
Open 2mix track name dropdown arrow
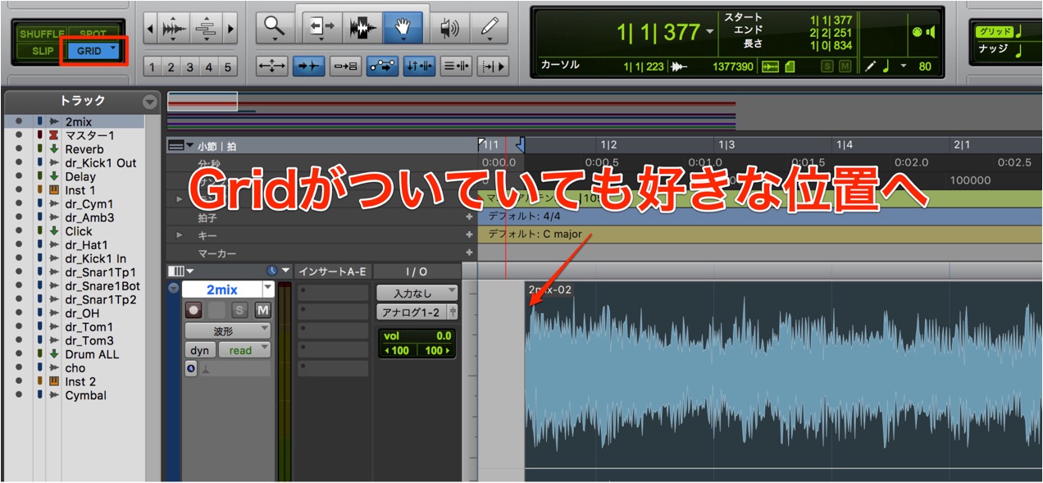point(267,289)
